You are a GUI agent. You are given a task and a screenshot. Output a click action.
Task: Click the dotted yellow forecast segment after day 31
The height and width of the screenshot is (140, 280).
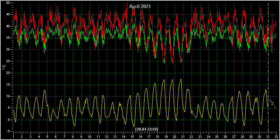(x=272, y=103)
